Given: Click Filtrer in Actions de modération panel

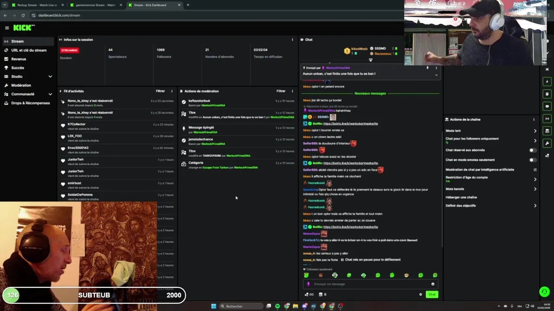Looking at the screenshot, I should (x=281, y=91).
